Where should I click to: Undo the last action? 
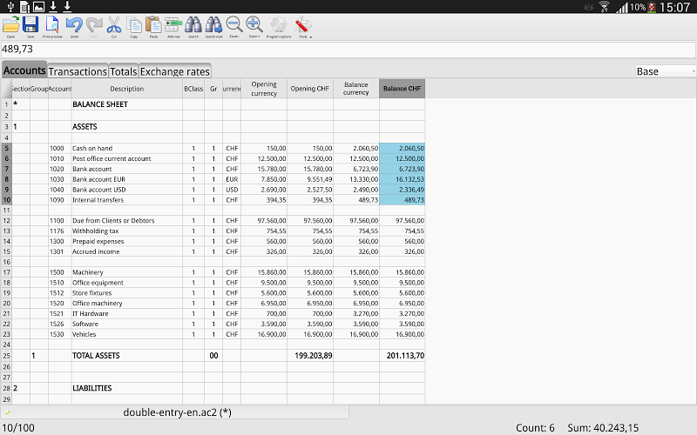74,27
